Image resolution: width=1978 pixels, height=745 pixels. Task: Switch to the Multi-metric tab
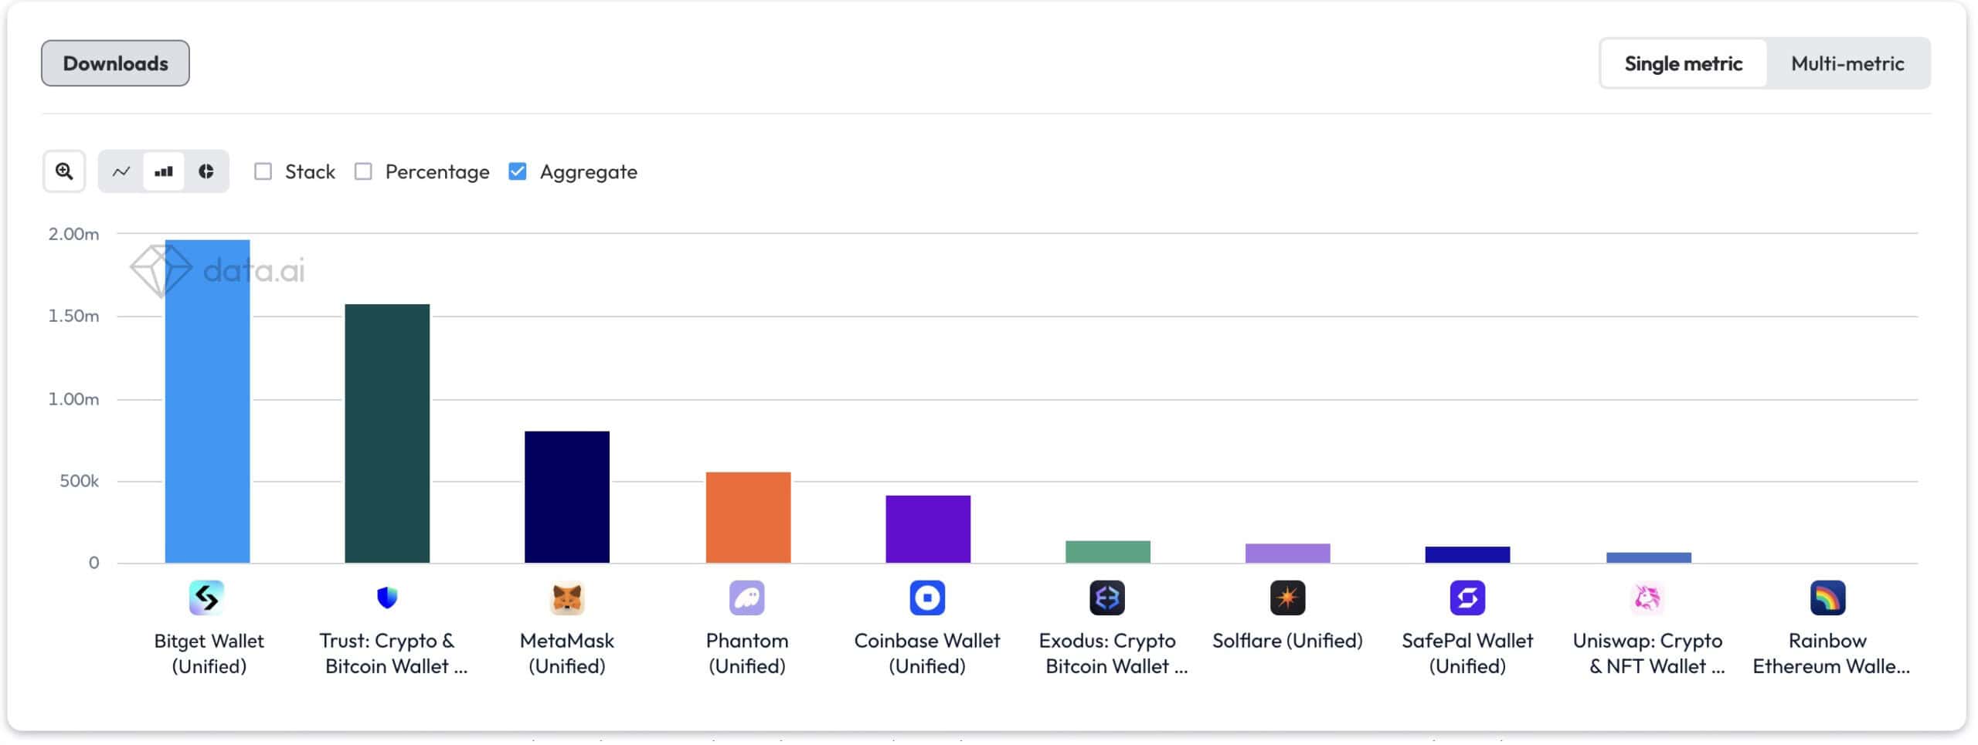pyautogui.click(x=1847, y=63)
